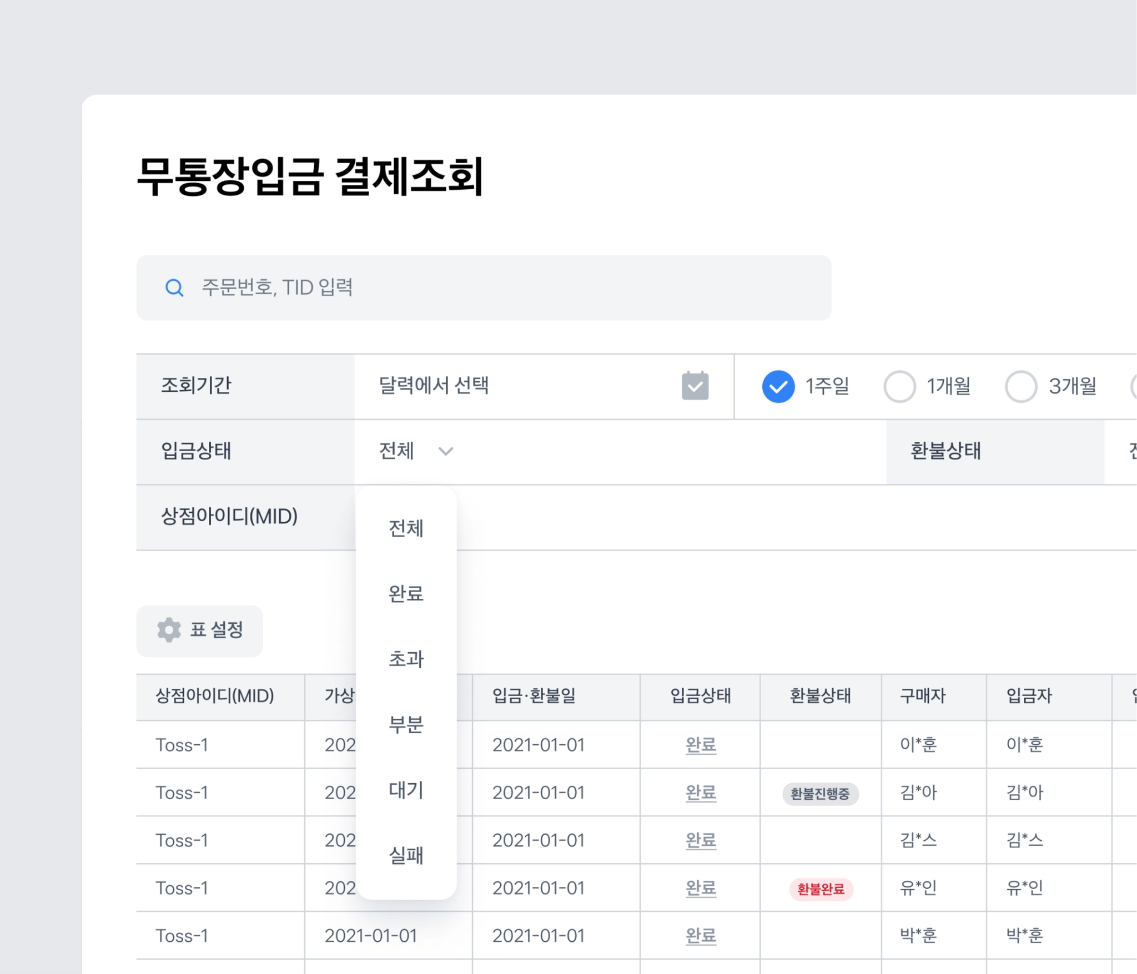Select the 1개월 period radio button

pos(899,386)
